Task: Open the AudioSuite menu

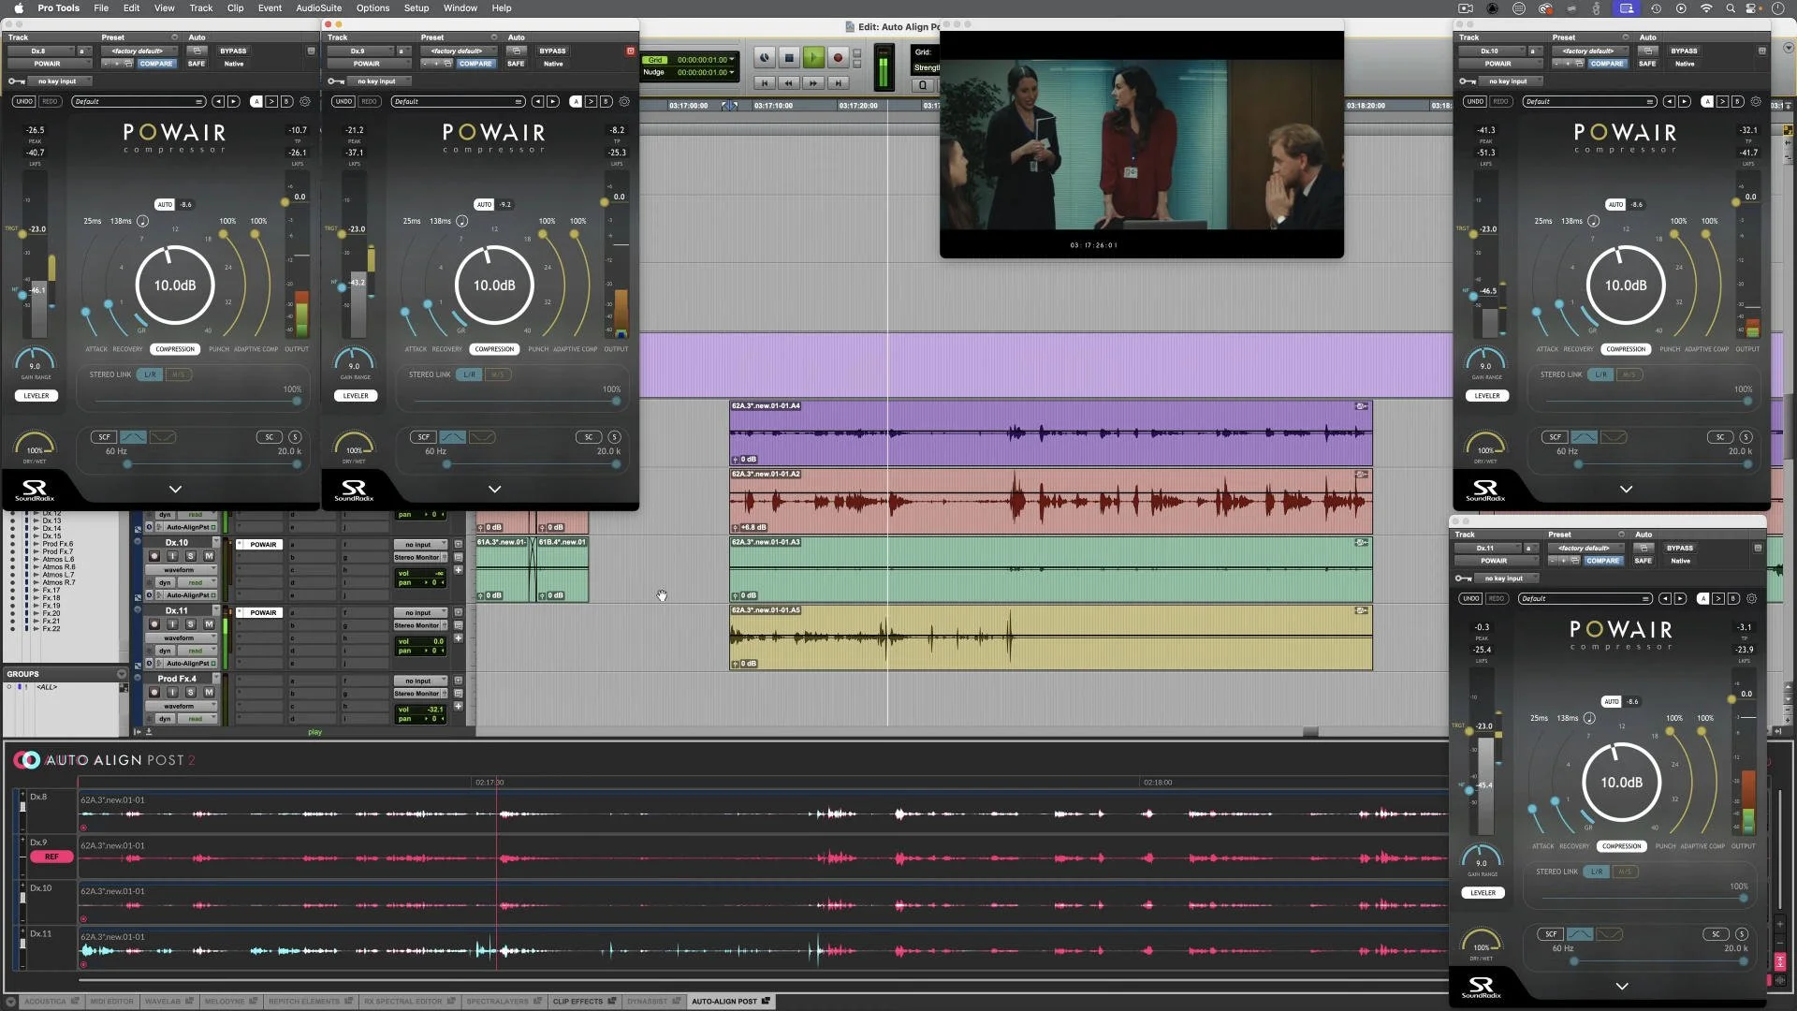Action: (x=318, y=7)
